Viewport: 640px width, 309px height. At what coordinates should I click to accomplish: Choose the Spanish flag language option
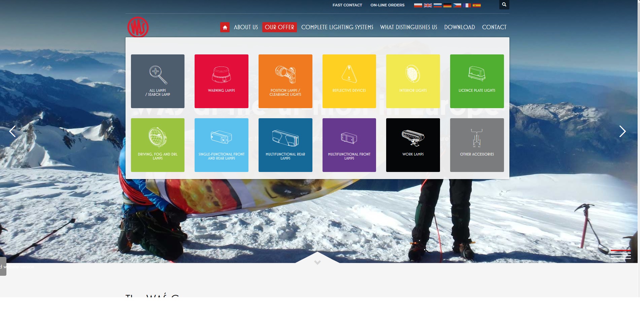click(x=476, y=5)
